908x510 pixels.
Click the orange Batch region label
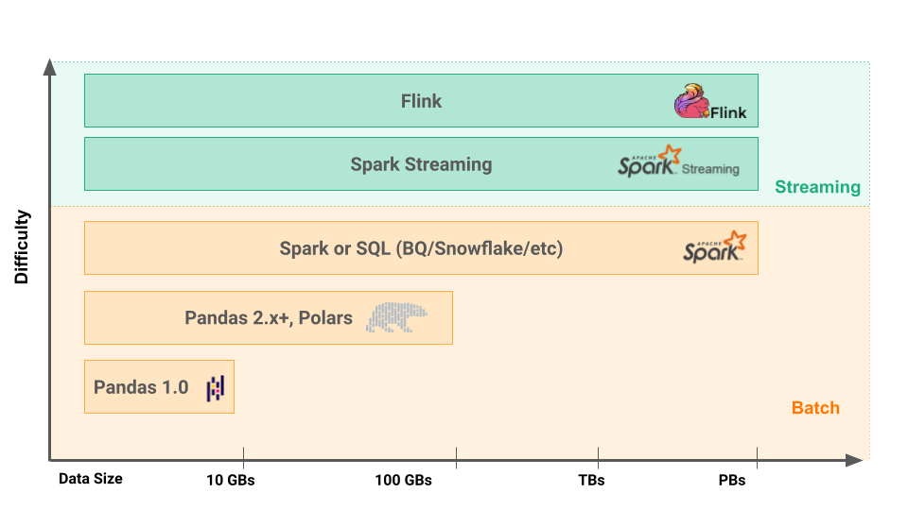coord(814,408)
